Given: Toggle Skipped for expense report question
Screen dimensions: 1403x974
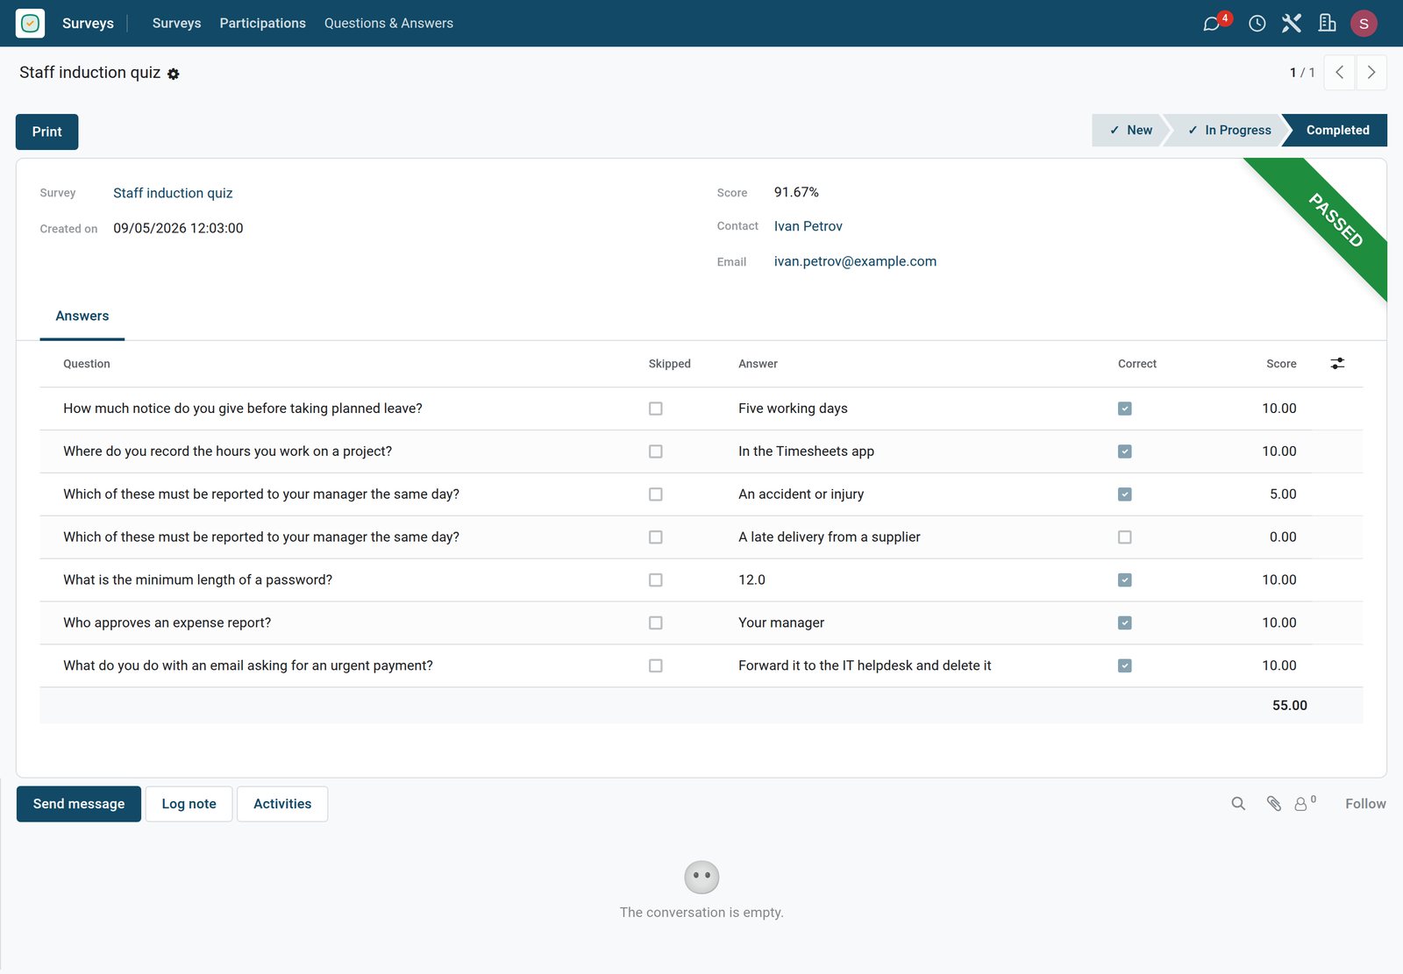Looking at the screenshot, I should point(655,623).
